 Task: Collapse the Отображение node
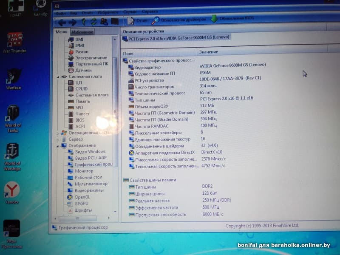tap(58, 146)
